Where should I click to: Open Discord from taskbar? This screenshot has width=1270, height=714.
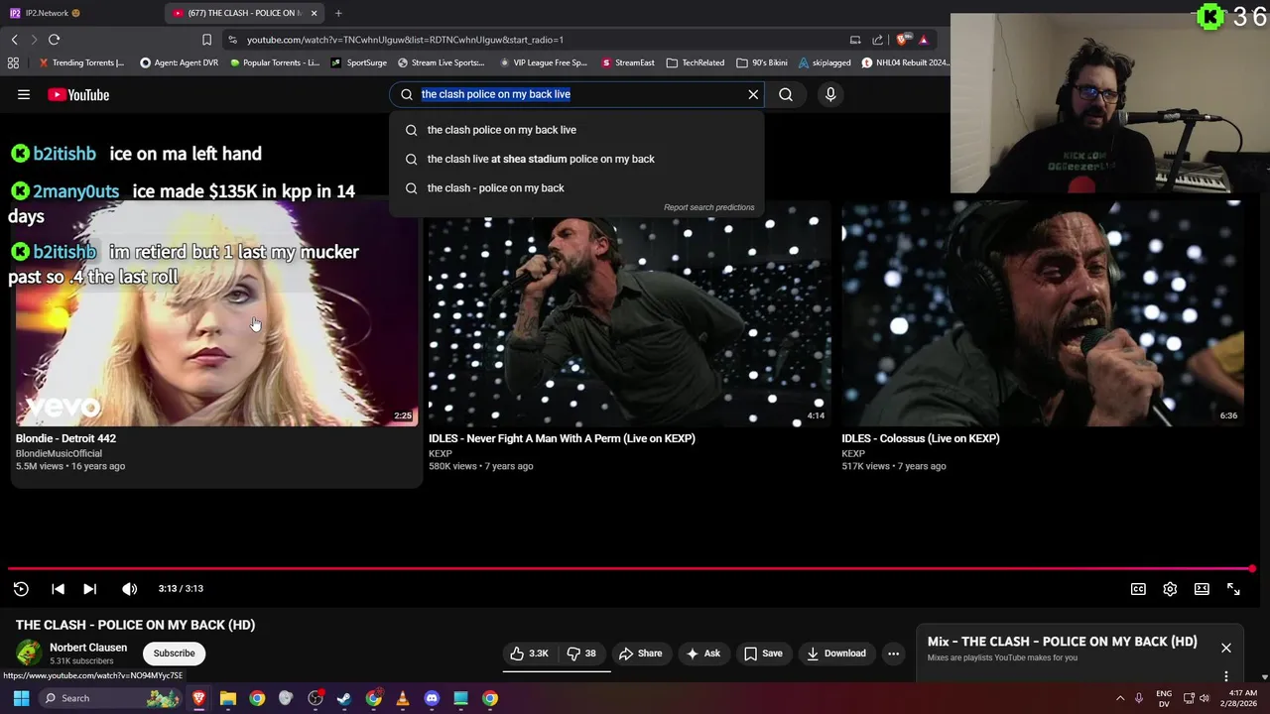(432, 698)
